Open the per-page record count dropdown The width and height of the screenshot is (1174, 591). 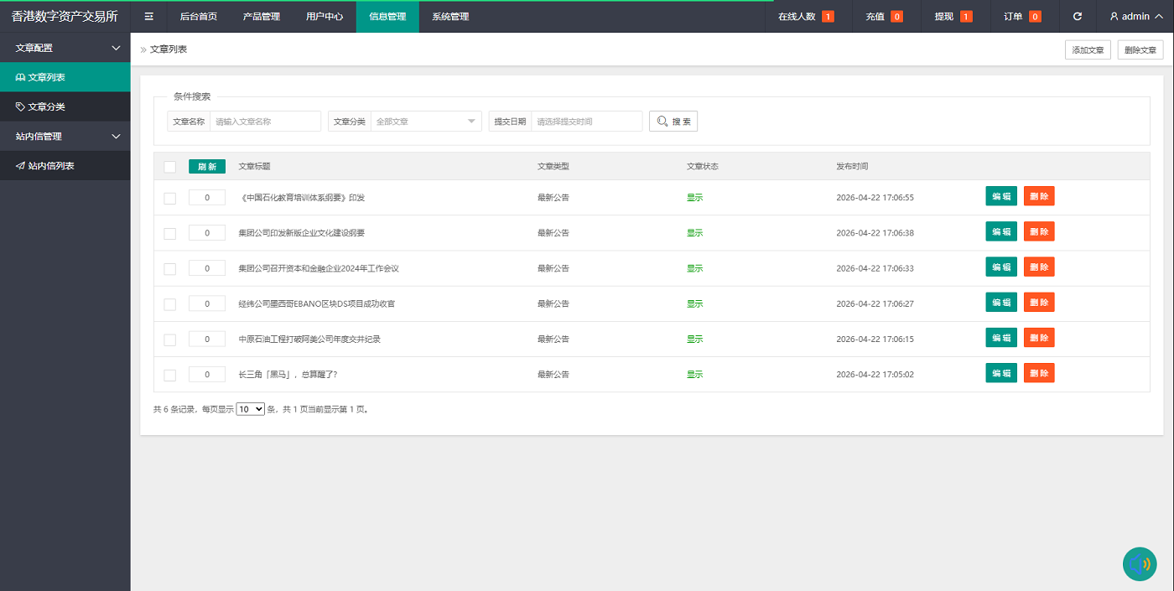[x=250, y=409]
